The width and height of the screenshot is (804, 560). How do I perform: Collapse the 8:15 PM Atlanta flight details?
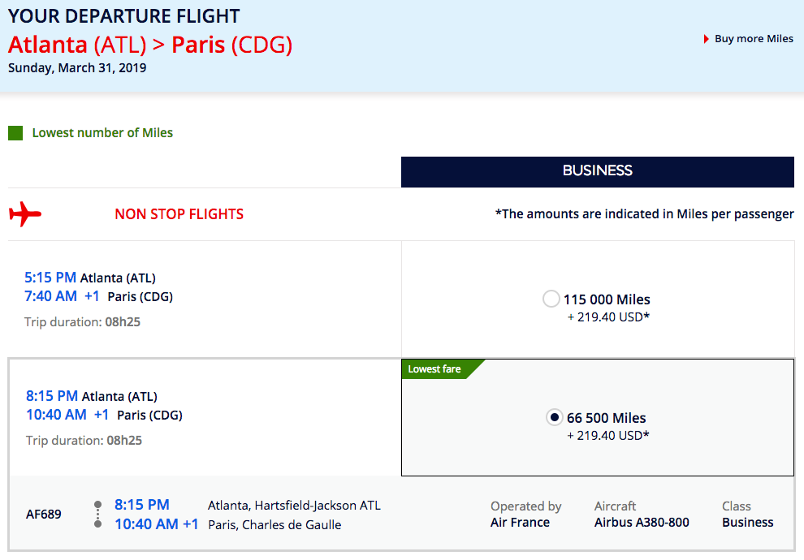205,418
